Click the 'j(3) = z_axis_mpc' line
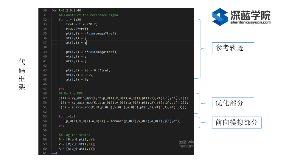Screen dimensions: 286x161 (x=122, y=107)
